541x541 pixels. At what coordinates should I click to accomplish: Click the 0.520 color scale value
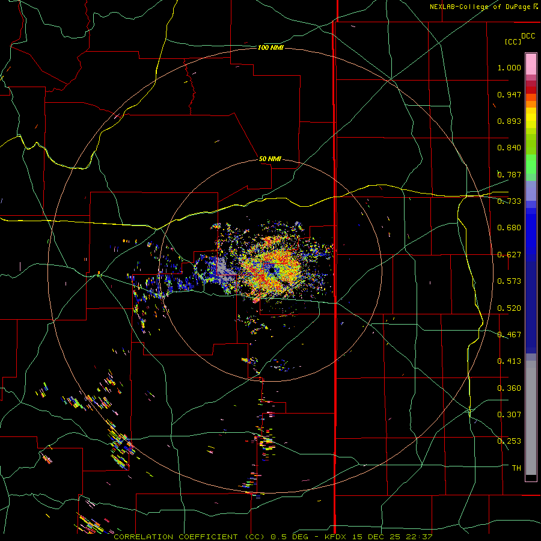point(509,308)
